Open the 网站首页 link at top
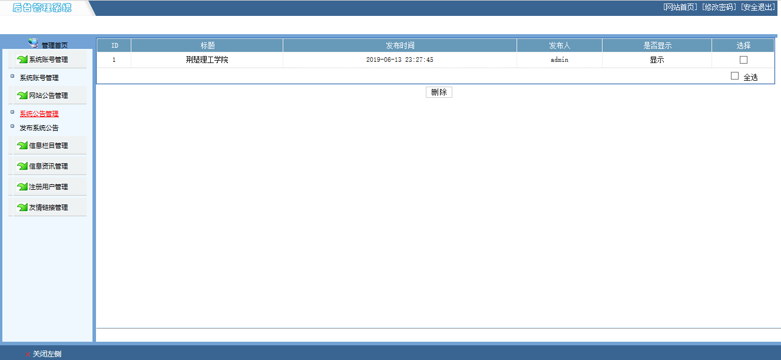Screen dimensions: 781x360 point(680,7)
